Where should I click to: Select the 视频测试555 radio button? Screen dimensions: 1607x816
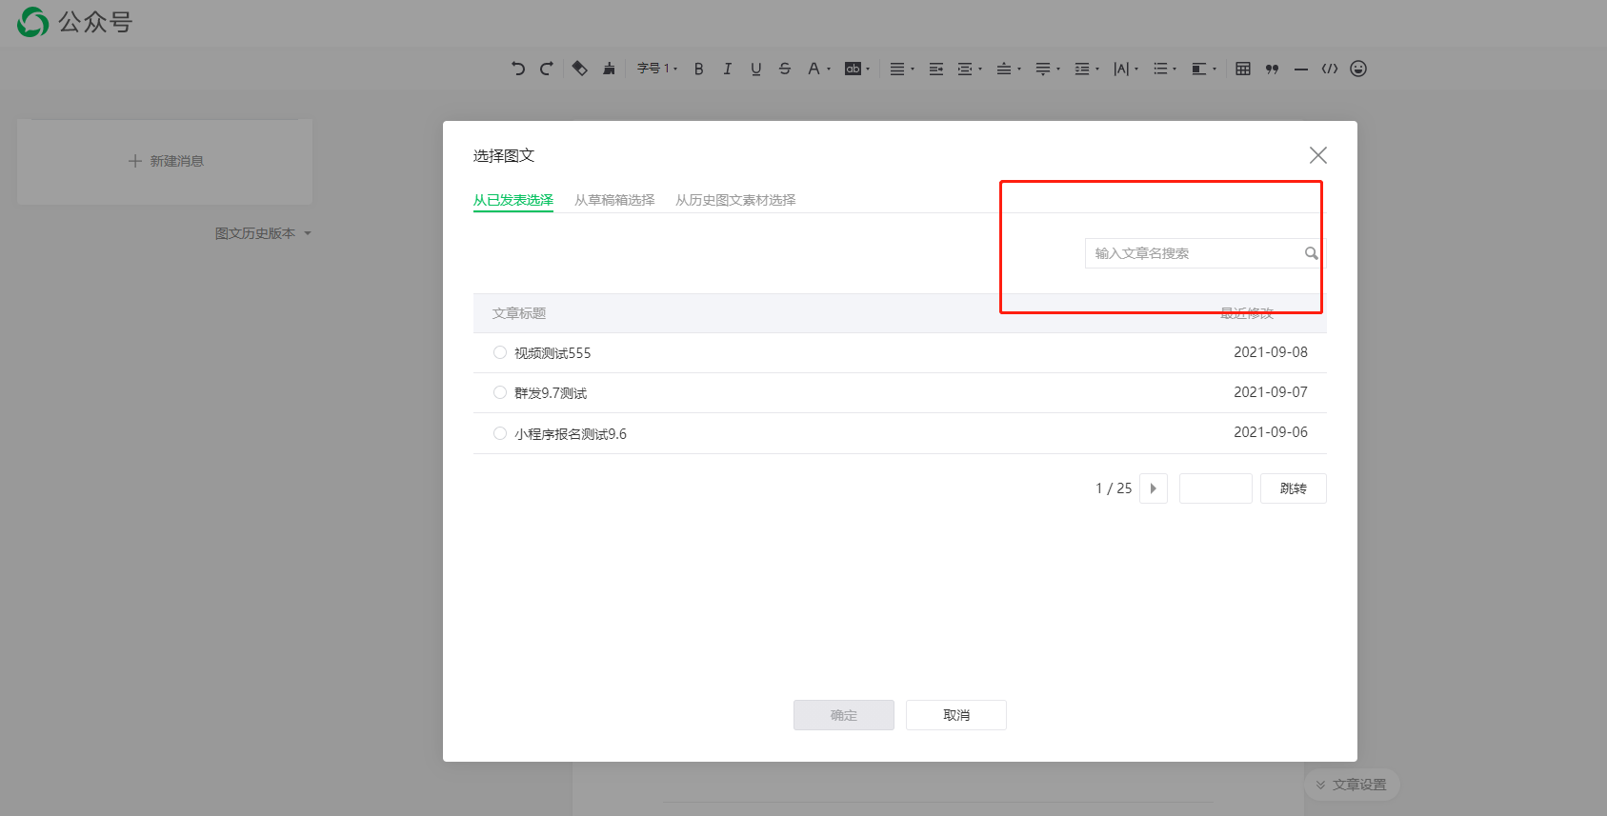tap(500, 352)
